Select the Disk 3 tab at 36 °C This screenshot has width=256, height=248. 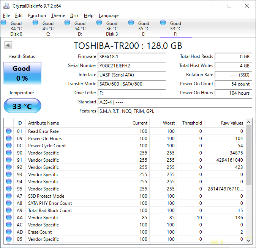tap(112, 28)
